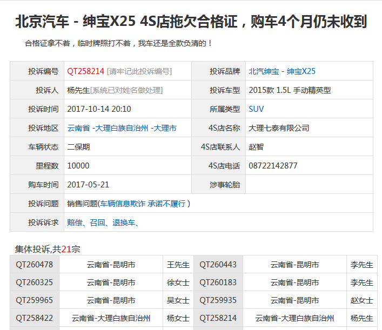
Task: Open the 云南省 region link
Action: (x=78, y=128)
